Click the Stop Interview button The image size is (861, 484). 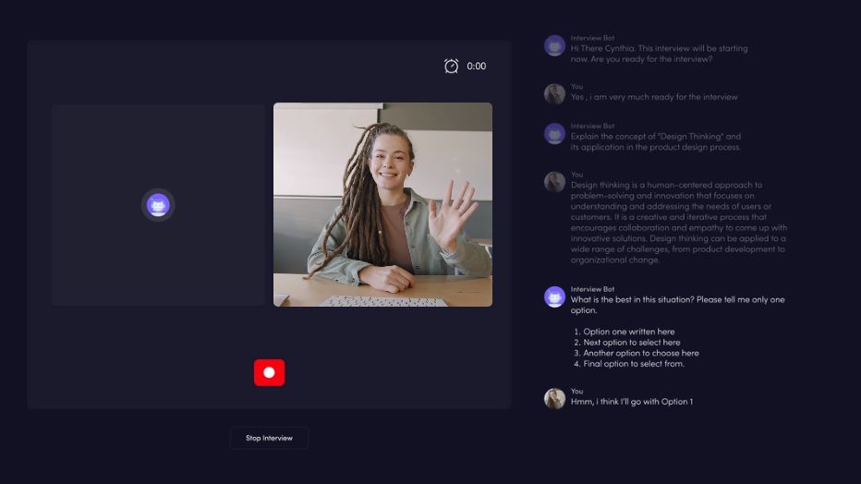(269, 438)
